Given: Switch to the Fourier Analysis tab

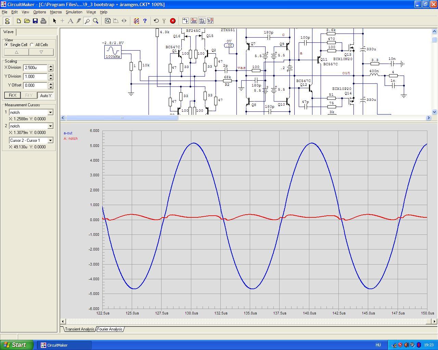Looking at the screenshot, I should (x=109, y=329).
